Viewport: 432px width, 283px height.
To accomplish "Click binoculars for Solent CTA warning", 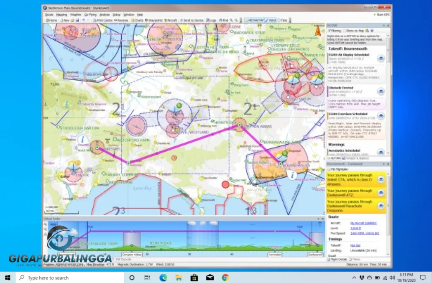I will point(381,179).
